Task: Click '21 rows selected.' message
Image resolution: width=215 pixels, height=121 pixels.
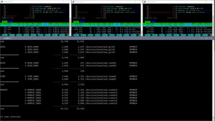Action: tap(11, 117)
